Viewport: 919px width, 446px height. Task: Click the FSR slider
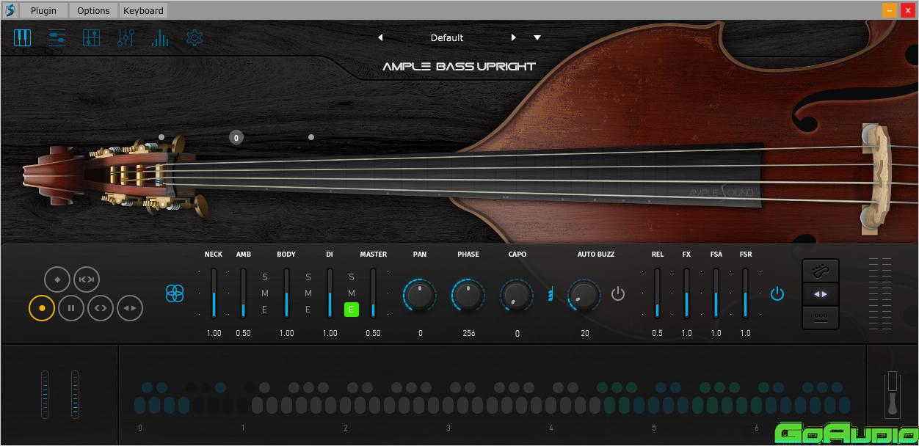(x=745, y=293)
